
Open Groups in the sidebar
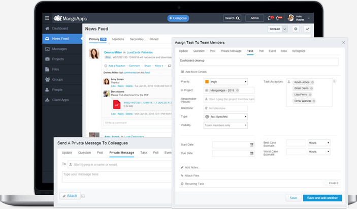(62, 79)
